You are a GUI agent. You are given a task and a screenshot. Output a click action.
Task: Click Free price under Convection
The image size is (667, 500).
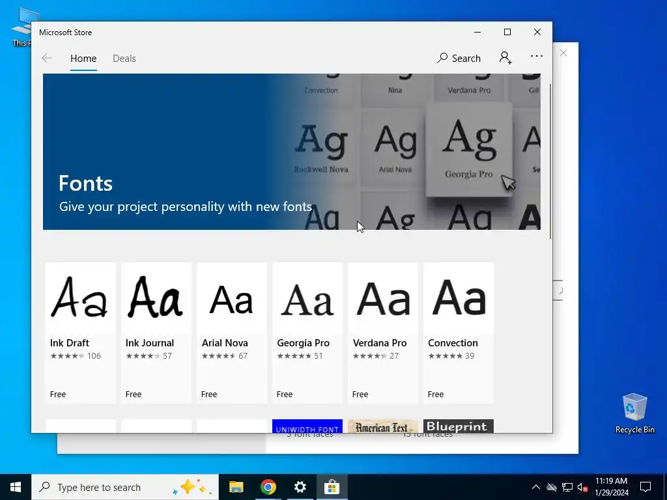(436, 394)
